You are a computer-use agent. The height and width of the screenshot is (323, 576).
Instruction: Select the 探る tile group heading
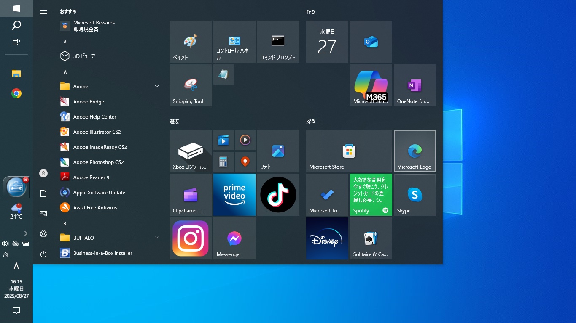pos(311,121)
